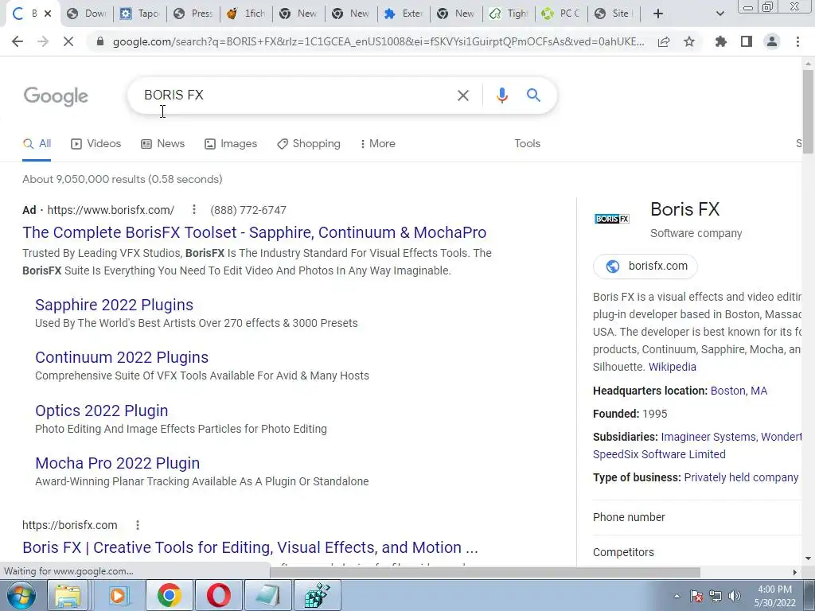The width and height of the screenshot is (815, 611).
Task: Open Boris FX Creative Tools result link
Action: pos(250,547)
